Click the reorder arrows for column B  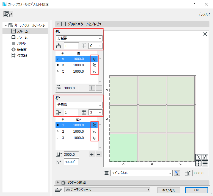(58, 65)
